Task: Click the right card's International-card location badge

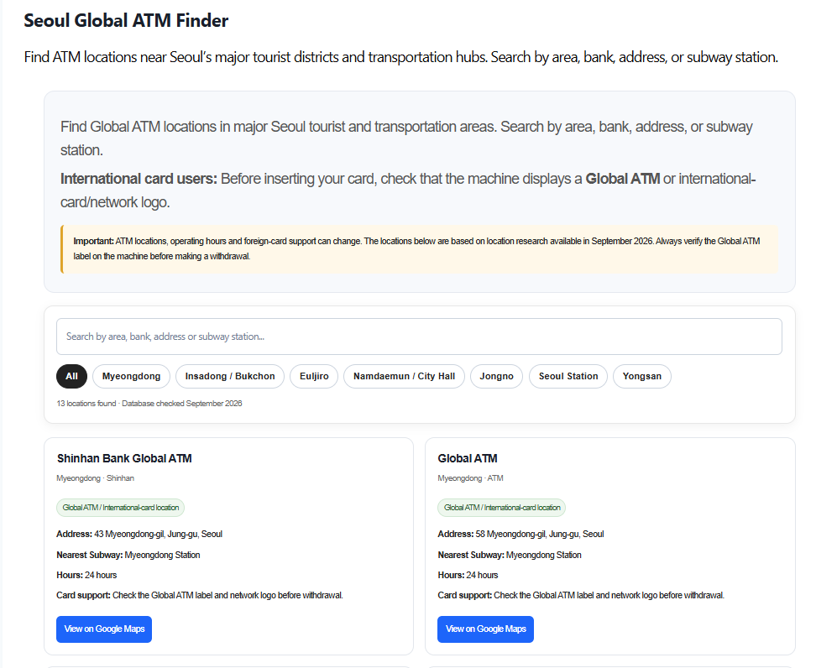Action: [502, 507]
